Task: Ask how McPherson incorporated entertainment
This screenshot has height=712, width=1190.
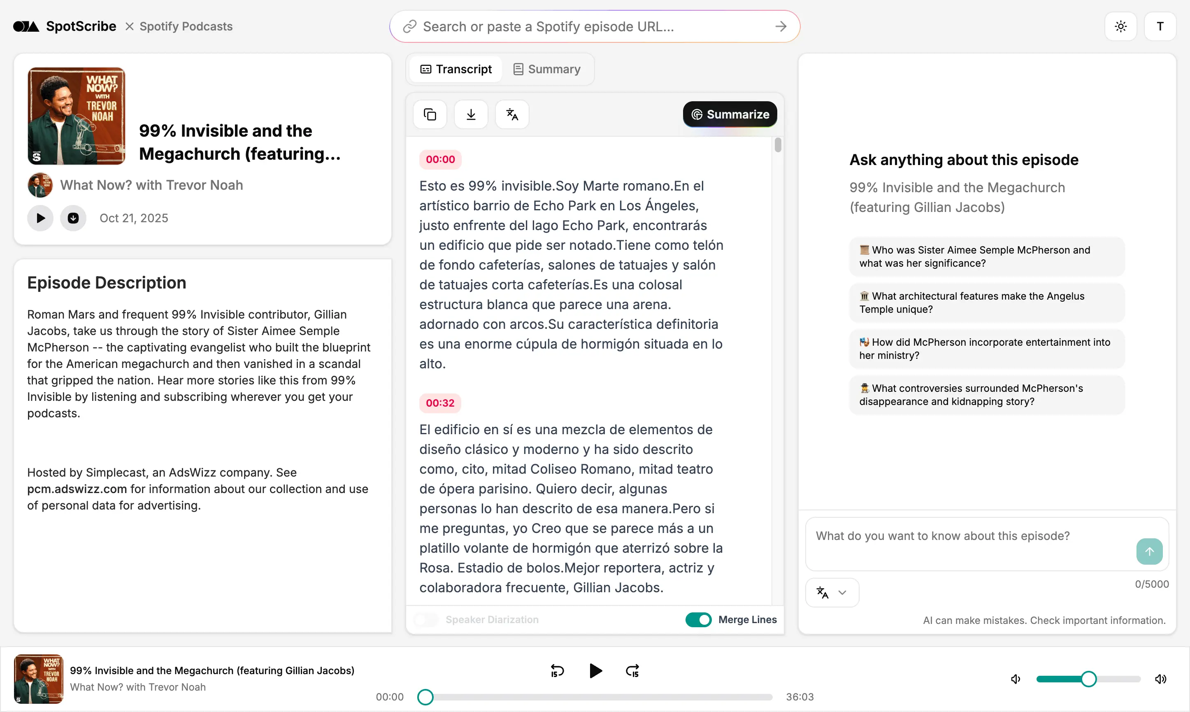Action: click(987, 349)
